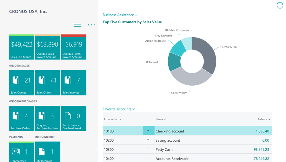Open Ongoing Purchase Invoices tile

pyautogui.click(x=48, y=118)
